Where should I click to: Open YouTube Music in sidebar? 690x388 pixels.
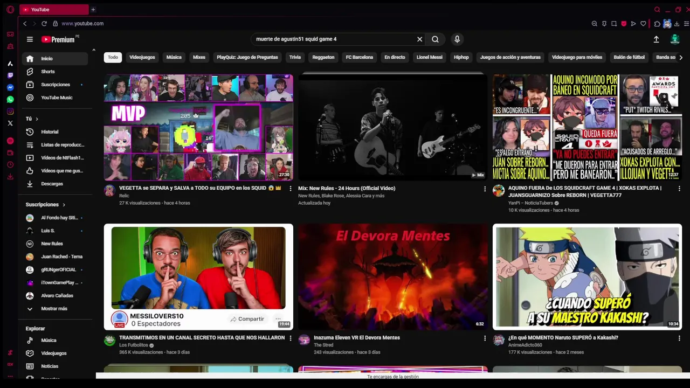pos(57,98)
